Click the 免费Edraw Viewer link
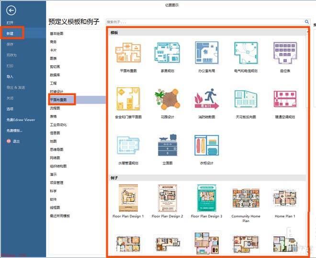The image size is (316, 258). pyautogui.click(x=21, y=120)
